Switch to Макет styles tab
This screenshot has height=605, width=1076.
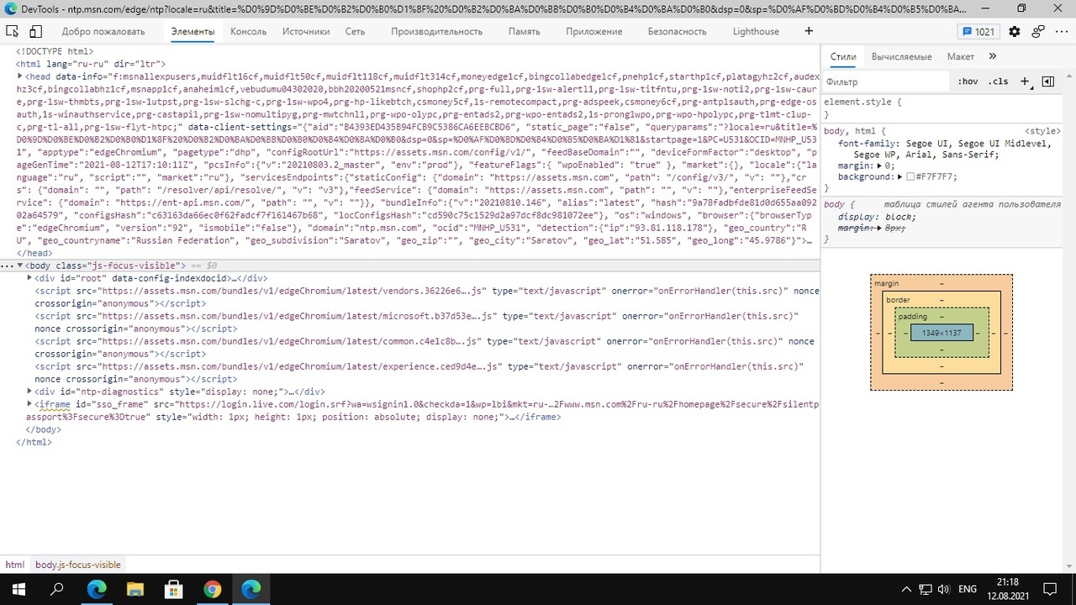tap(961, 56)
